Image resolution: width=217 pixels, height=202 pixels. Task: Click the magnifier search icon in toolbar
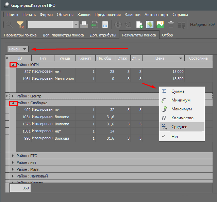(9, 25)
